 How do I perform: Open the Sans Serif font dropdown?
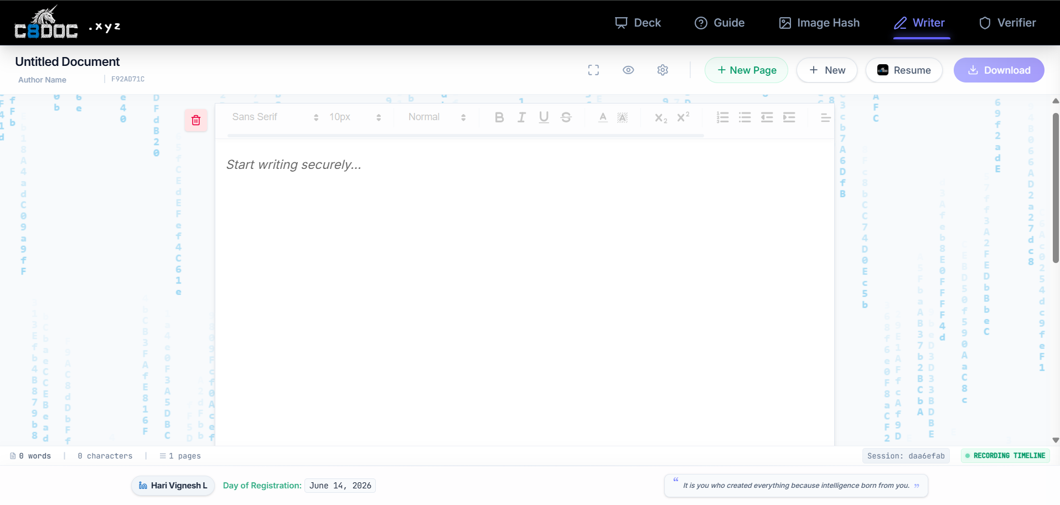click(x=275, y=117)
